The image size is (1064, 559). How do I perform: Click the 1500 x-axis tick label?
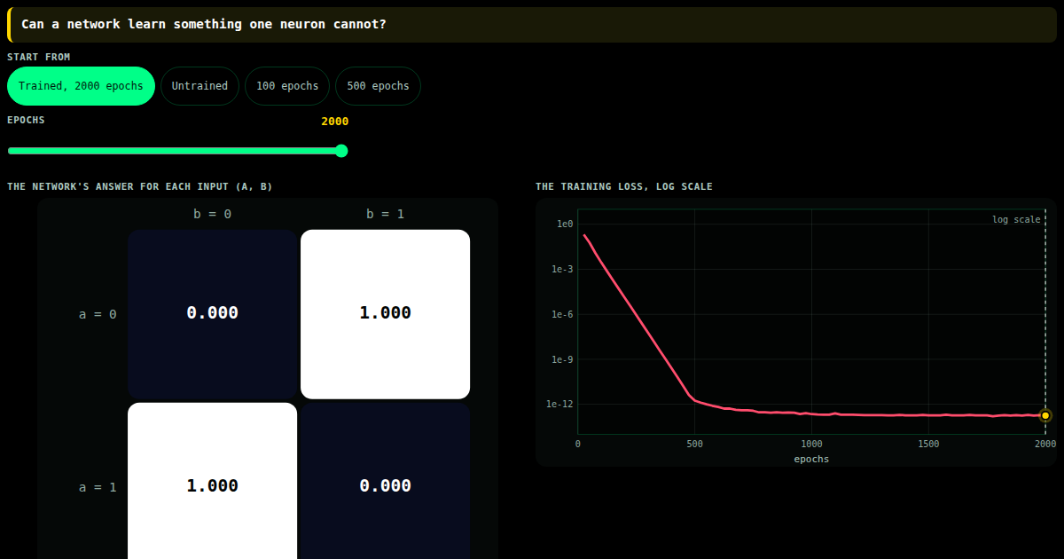click(928, 444)
